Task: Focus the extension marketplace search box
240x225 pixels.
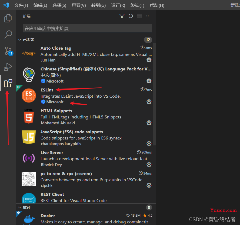Action: pos(87,28)
